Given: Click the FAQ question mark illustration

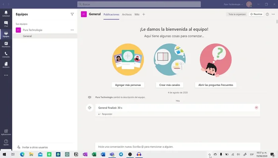Looking at the screenshot, I should [216, 60].
